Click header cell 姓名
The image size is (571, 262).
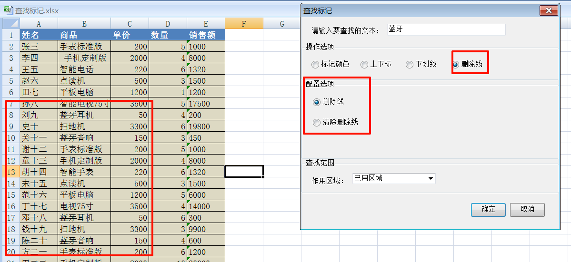(x=39, y=35)
